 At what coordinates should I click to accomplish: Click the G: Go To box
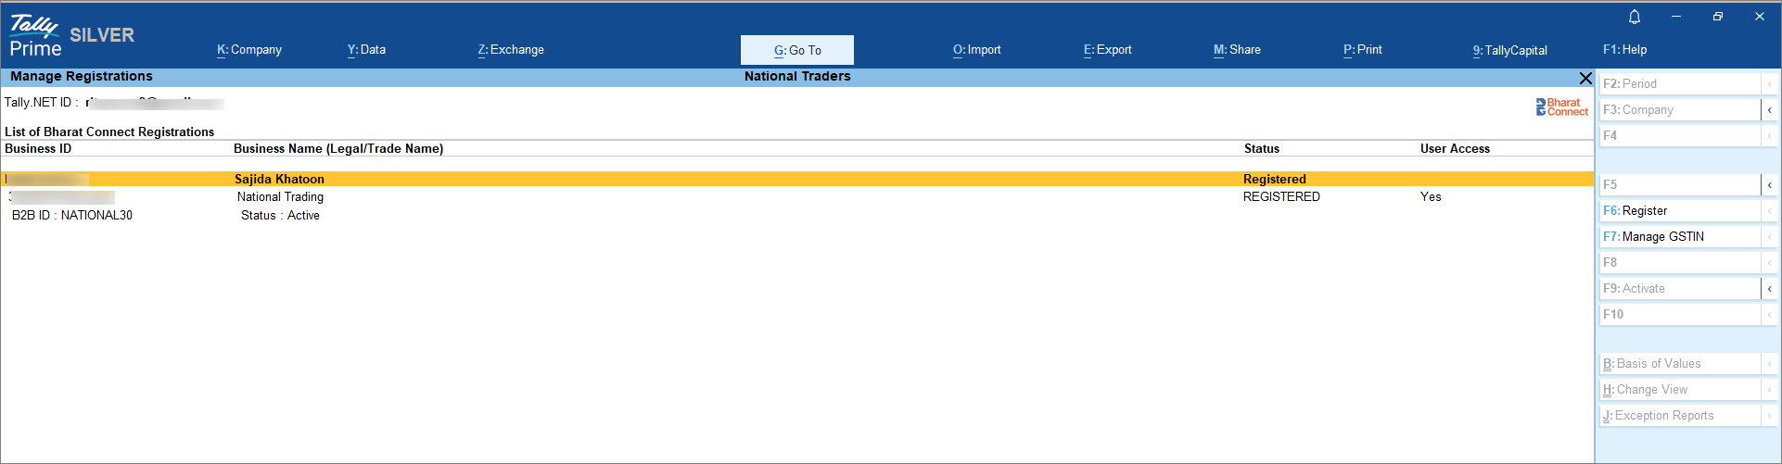coord(797,50)
